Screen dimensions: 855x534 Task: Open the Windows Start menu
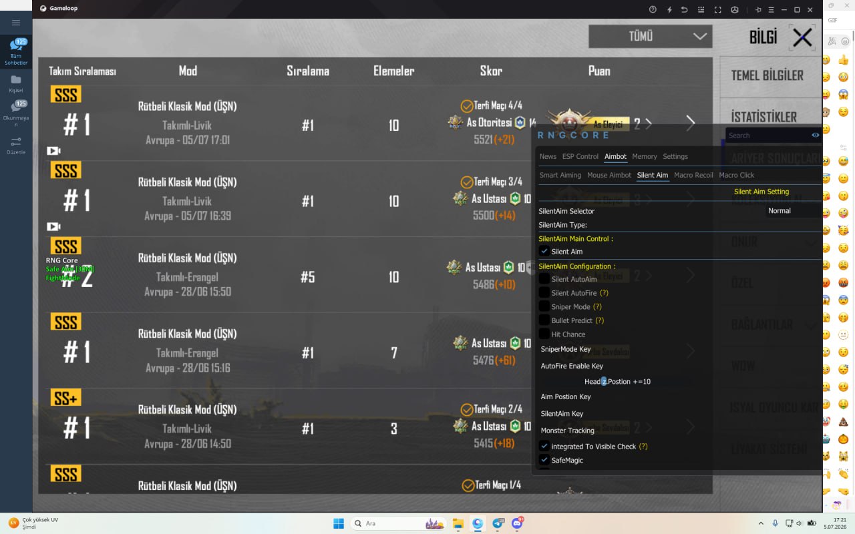pyautogui.click(x=339, y=523)
